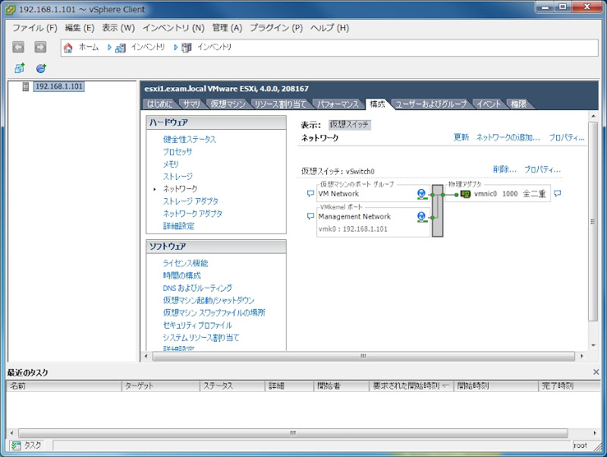Click the new resource pool toolbar icon
The image size is (607, 457).
click(41, 68)
